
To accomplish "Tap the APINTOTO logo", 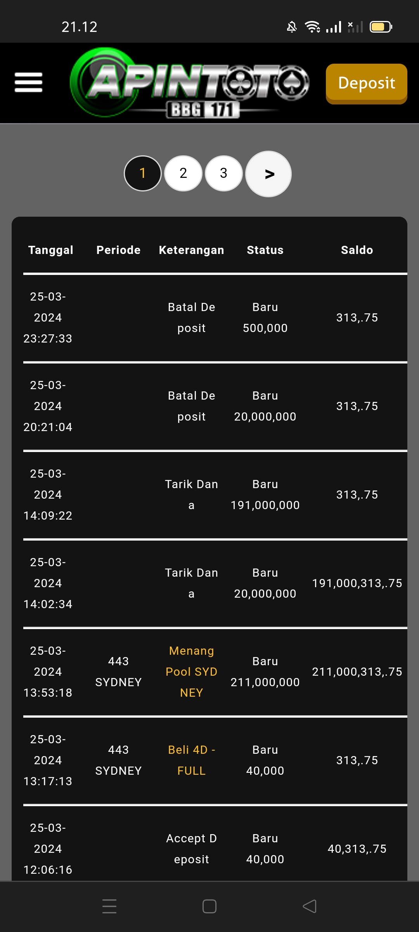I will 190,83.
